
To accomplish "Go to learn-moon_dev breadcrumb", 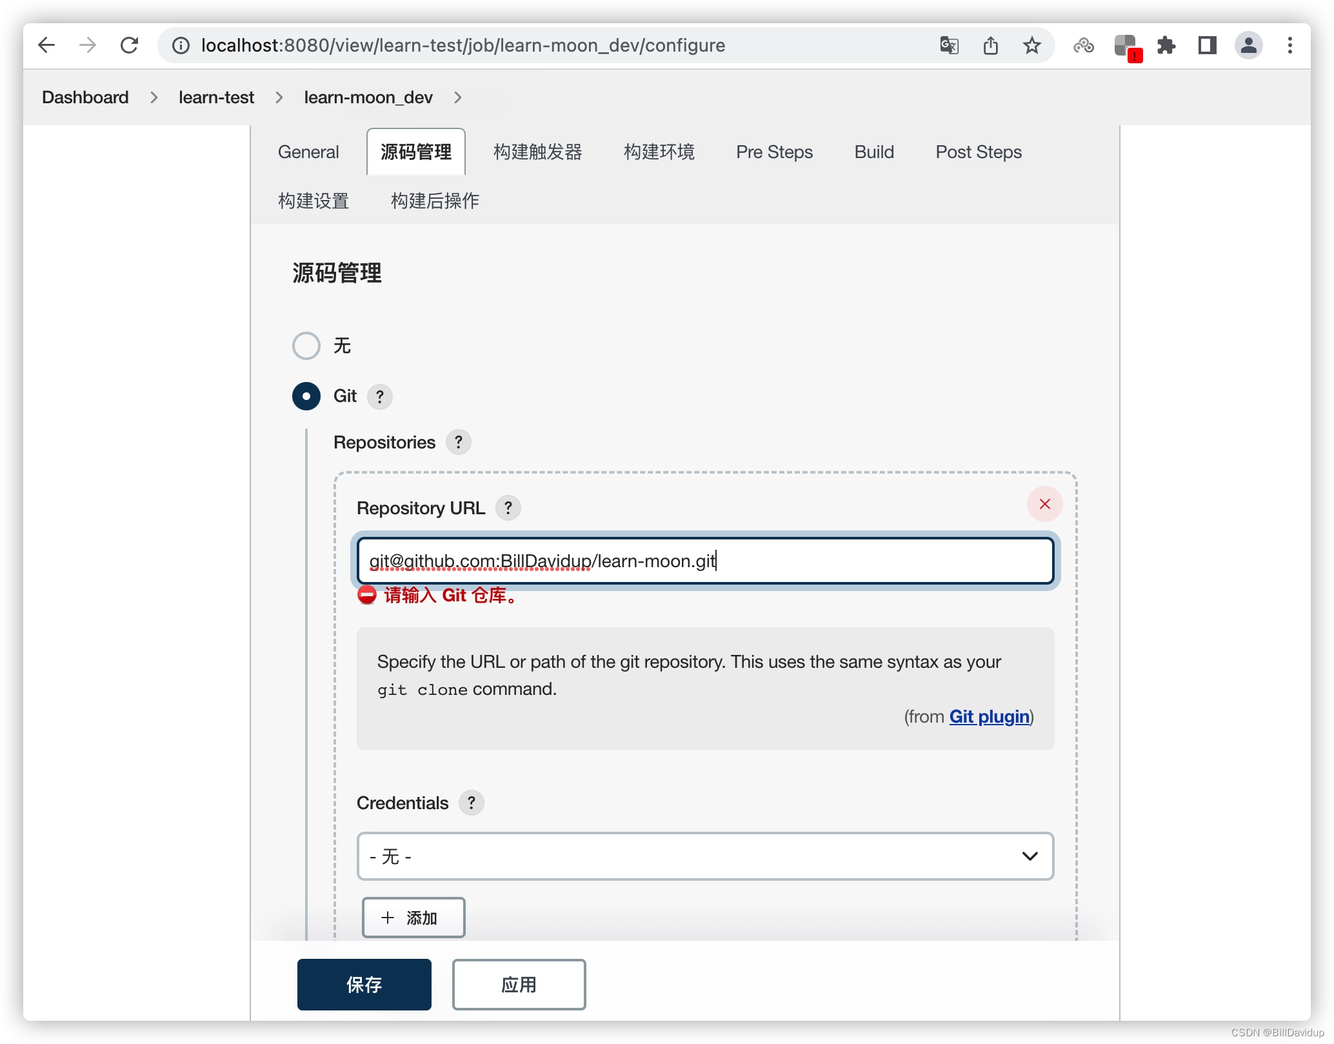I will [368, 97].
